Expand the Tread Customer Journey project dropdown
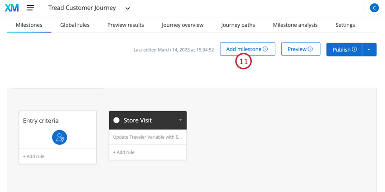Viewport: 385px width, 192px height. pos(127,9)
